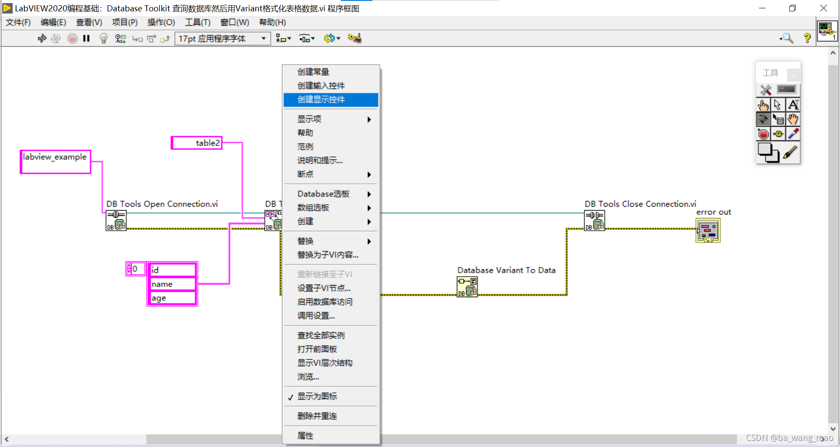This screenshot has width=840, height=447.
Task: Open the 操作(O) menu
Action: coord(161,22)
